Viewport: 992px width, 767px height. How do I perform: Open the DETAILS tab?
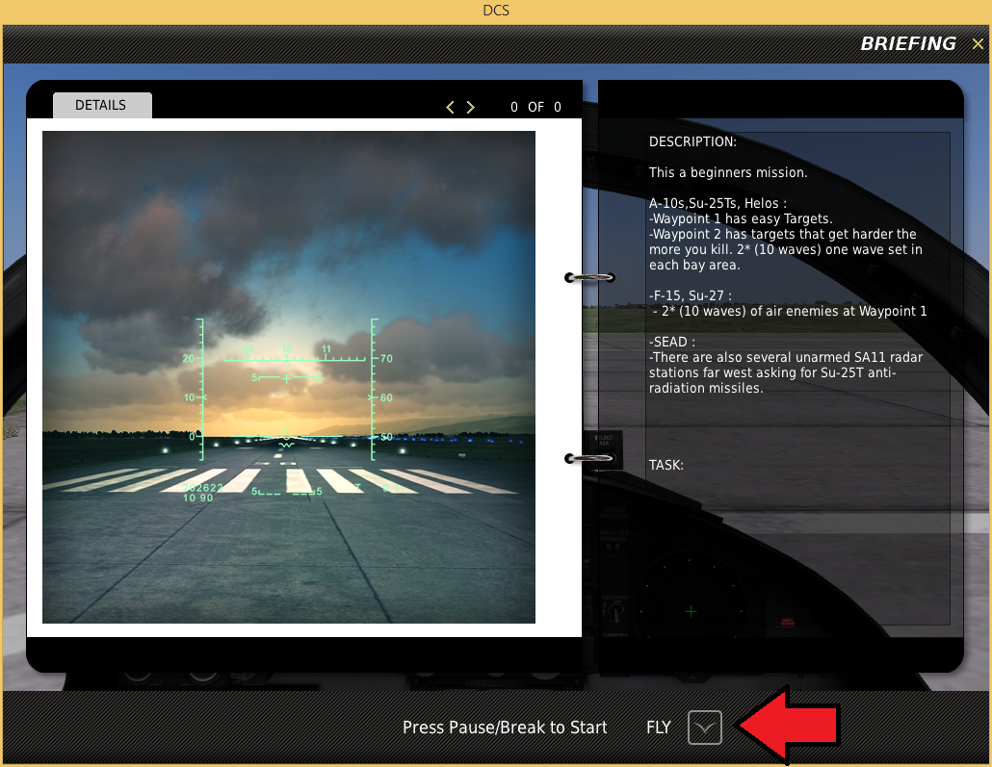tap(102, 105)
